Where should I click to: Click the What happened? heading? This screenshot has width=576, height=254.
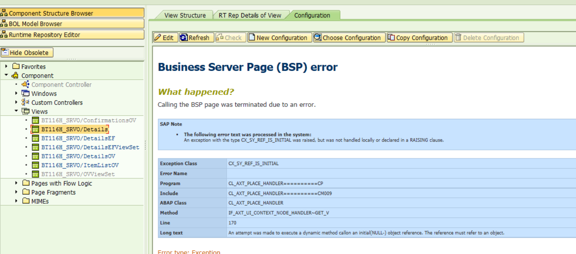click(x=196, y=92)
